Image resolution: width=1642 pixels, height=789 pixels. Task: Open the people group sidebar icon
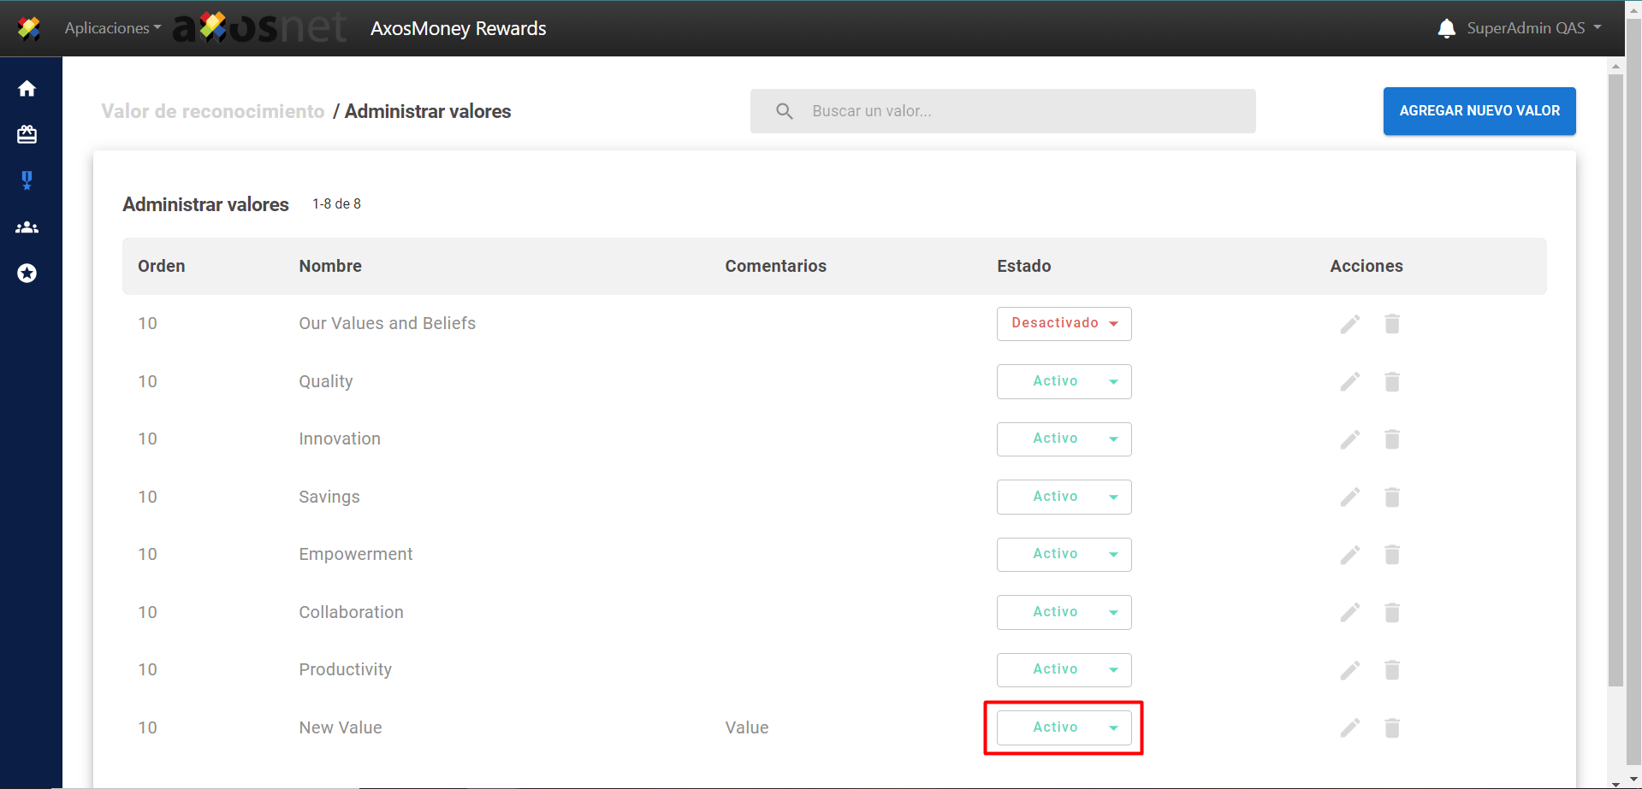(x=27, y=227)
